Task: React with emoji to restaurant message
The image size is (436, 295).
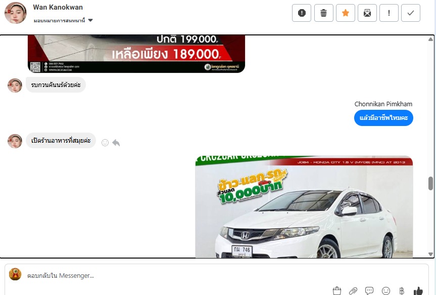Action: point(105,143)
